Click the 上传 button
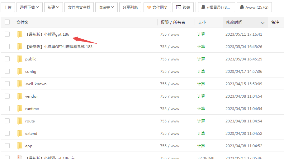 pos(8,7)
